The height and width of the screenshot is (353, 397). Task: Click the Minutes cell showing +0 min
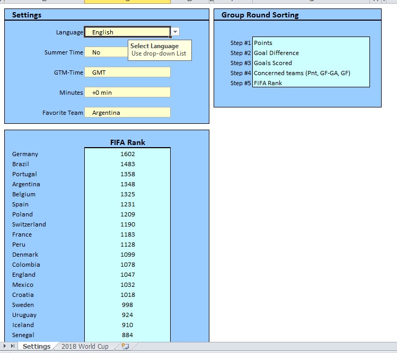pyautogui.click(x=127, y=92)
